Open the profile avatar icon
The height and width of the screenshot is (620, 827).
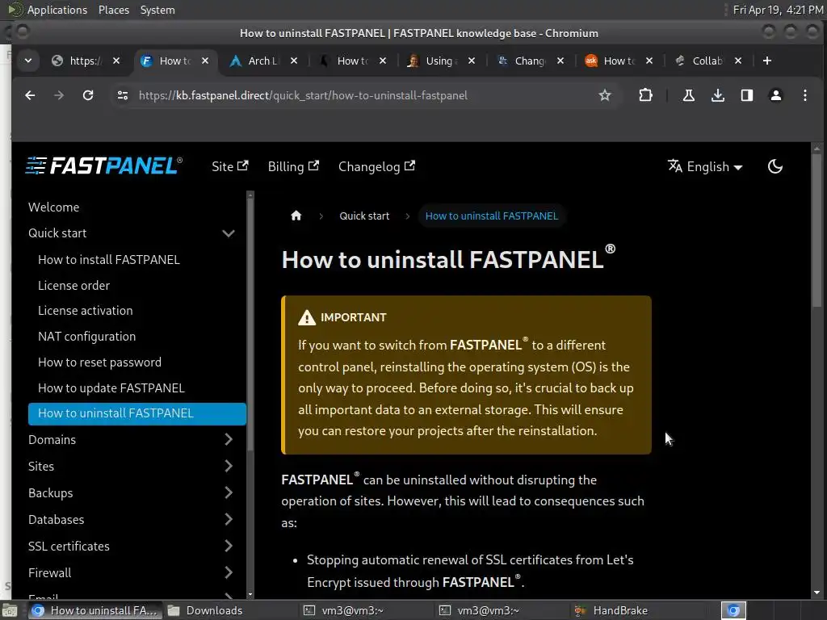pos(776,95)
